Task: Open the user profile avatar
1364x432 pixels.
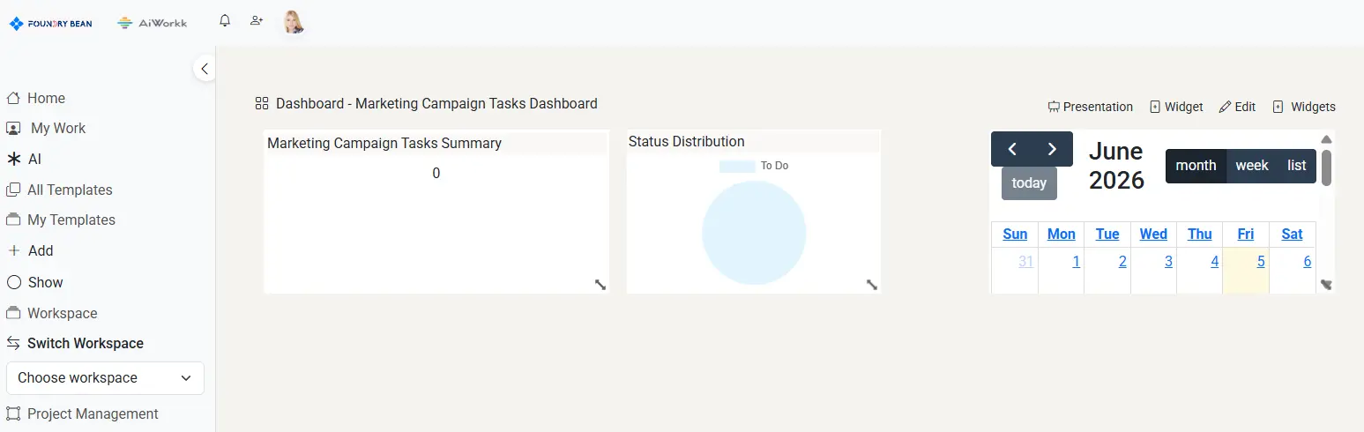Action: tap(294, 22)
